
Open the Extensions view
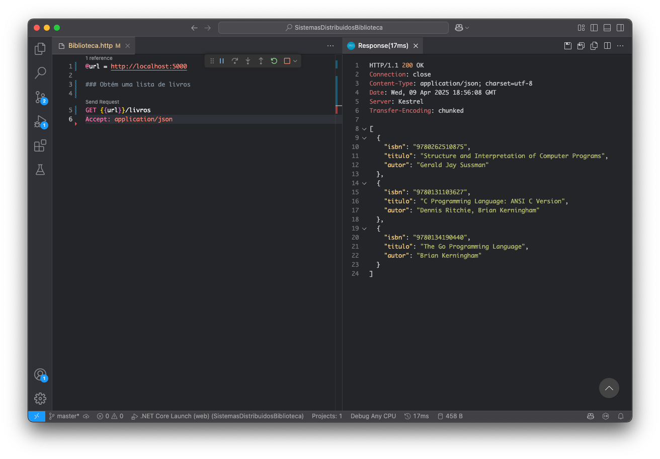pos(40,145)
